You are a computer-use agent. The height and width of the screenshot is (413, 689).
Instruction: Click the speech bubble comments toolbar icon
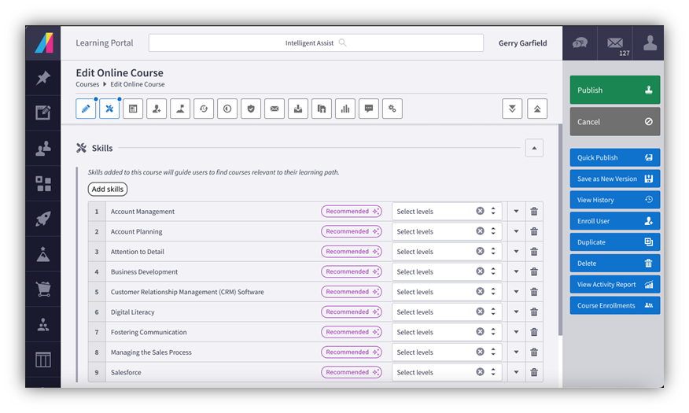tap(369, 109)
